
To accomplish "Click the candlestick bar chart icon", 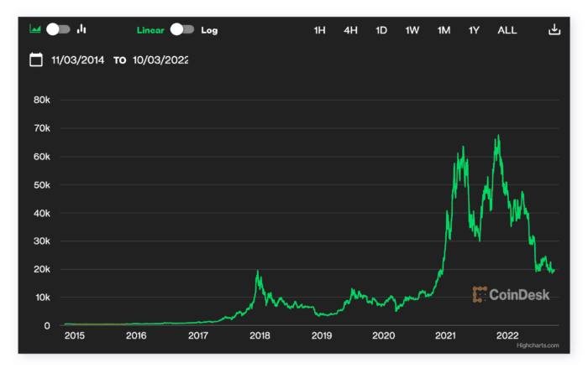I will (x=82, y=29).
